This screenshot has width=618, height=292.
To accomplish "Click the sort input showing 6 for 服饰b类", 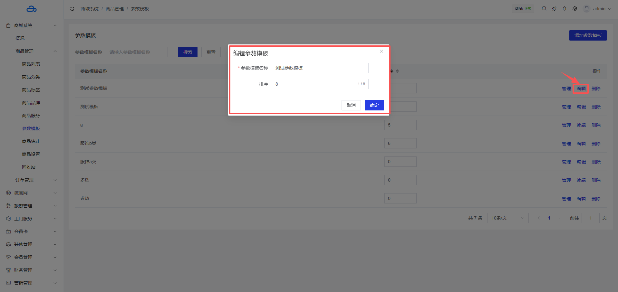I will click(x=401, y=143).
